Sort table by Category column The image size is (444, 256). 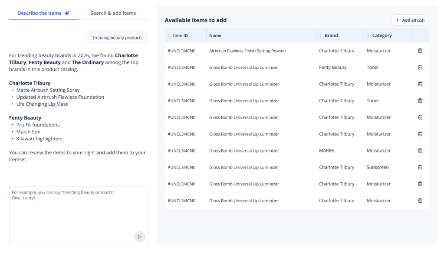tap(368, 36)
